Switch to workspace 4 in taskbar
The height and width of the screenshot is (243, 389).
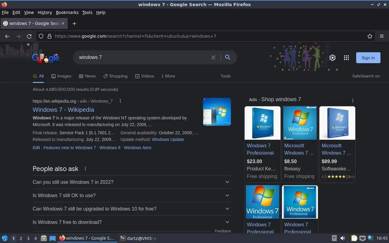[35, 238]
